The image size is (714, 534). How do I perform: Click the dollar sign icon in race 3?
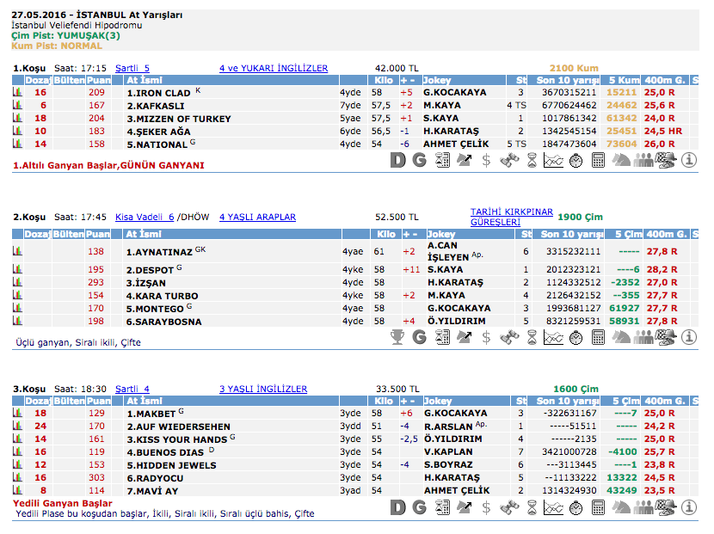coord(487,508)
